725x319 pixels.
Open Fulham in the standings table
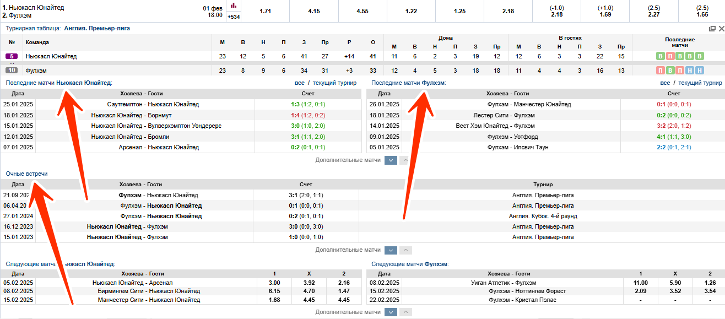36,71
